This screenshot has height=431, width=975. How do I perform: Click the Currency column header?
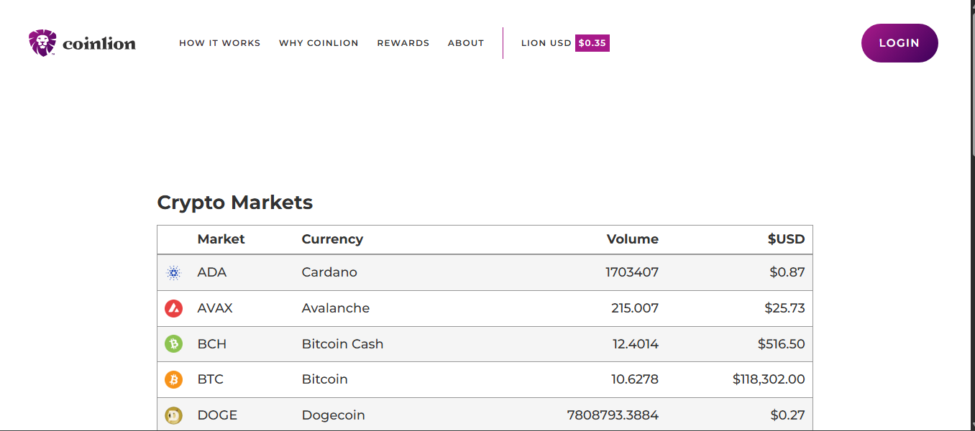pyautogui.click(x=332, y=239)
